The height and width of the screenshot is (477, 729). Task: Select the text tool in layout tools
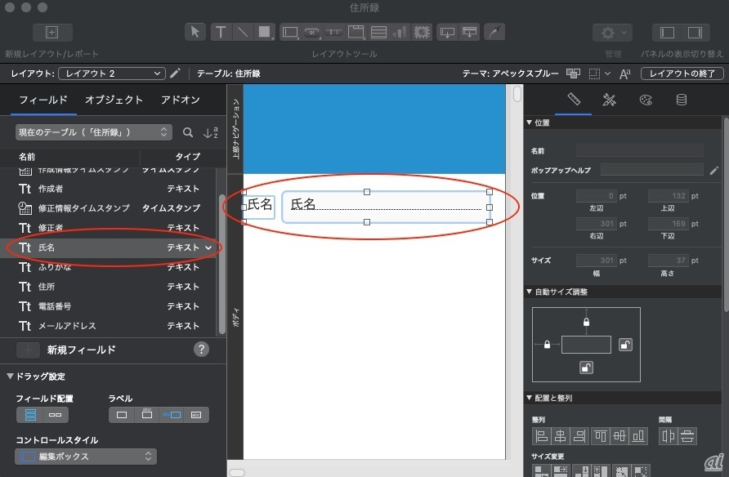(x=221, y=32)
